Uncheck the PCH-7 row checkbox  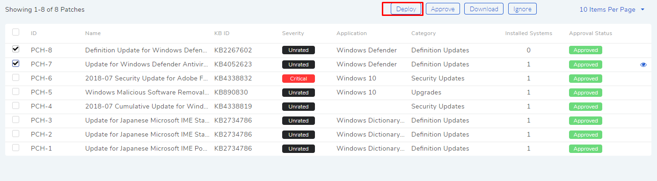pyautogui.click(x=16, y=63)
